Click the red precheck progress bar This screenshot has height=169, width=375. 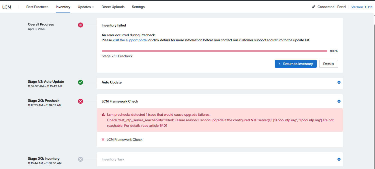point(214,51)
